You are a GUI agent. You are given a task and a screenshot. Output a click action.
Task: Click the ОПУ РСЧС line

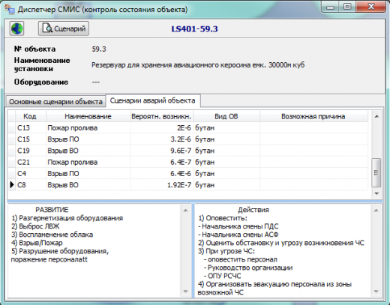coord(223,276)
